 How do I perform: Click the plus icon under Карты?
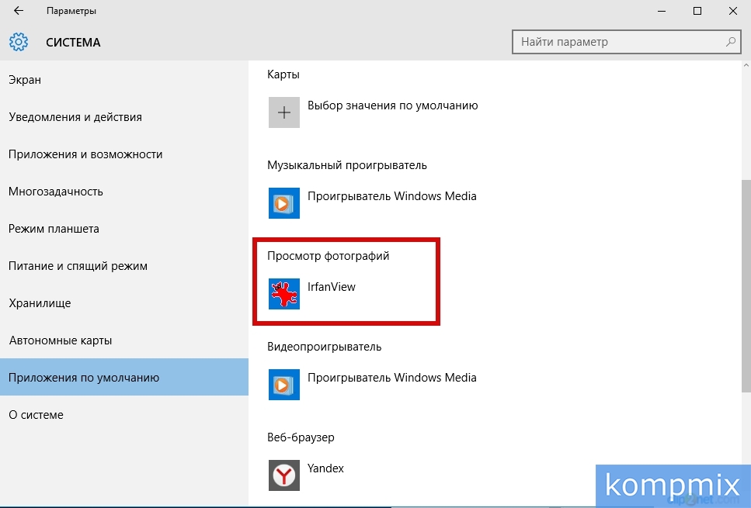coord(284,112)
